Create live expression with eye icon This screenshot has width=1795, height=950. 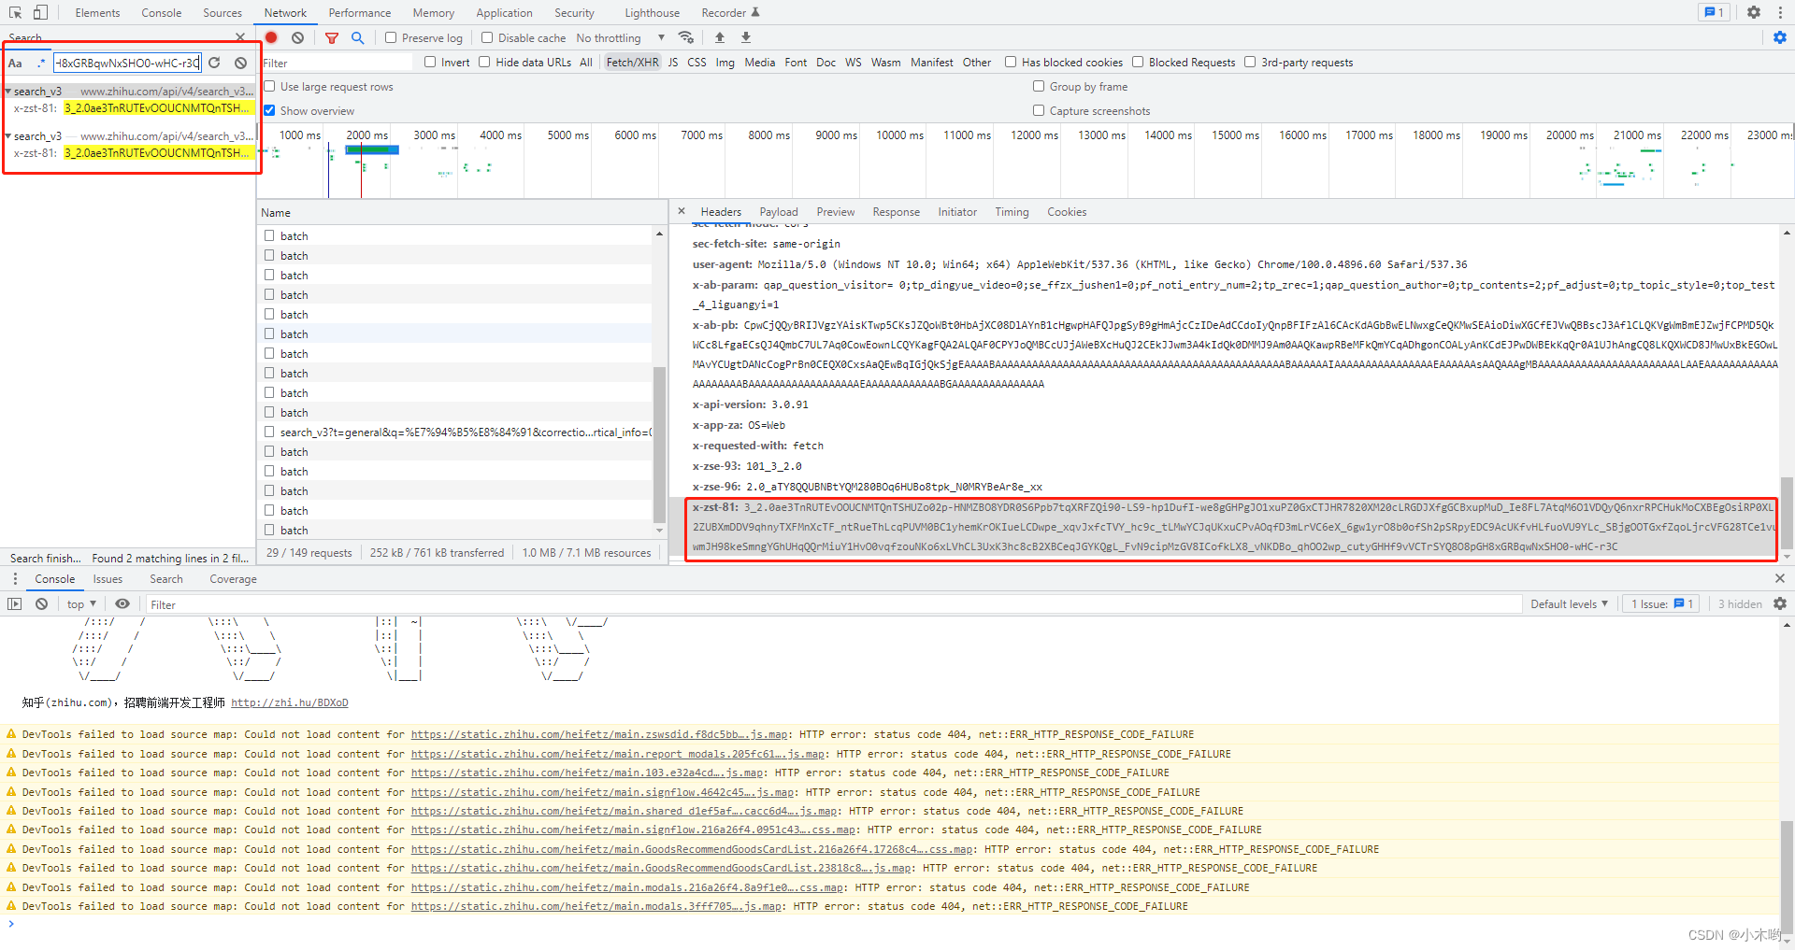point(122,603)
